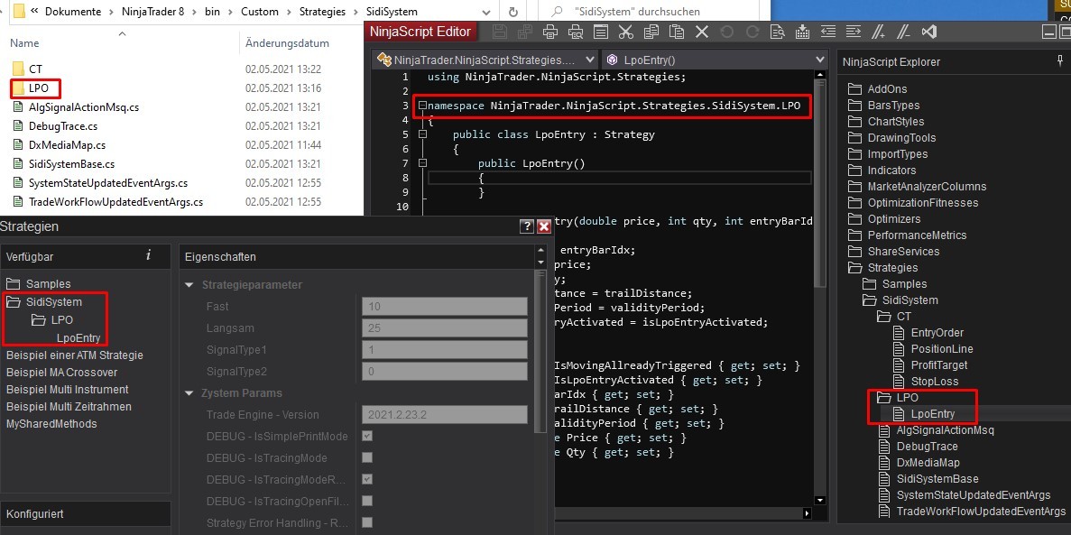Open the NinjaTrader.NinjaScript.Strategies type dropdown
The height and width of the screenshot is (535, 1071).
[589, 60]
